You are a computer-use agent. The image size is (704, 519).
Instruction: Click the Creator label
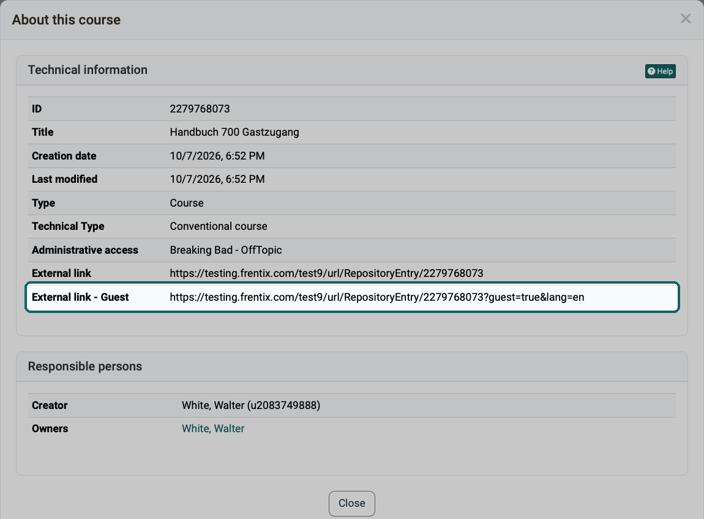tap(50, 405)
